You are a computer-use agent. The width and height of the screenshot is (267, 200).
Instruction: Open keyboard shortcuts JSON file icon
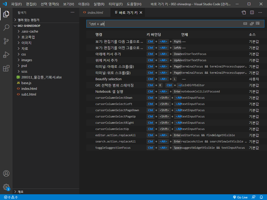pyautogui.click(x=244, y=12)
